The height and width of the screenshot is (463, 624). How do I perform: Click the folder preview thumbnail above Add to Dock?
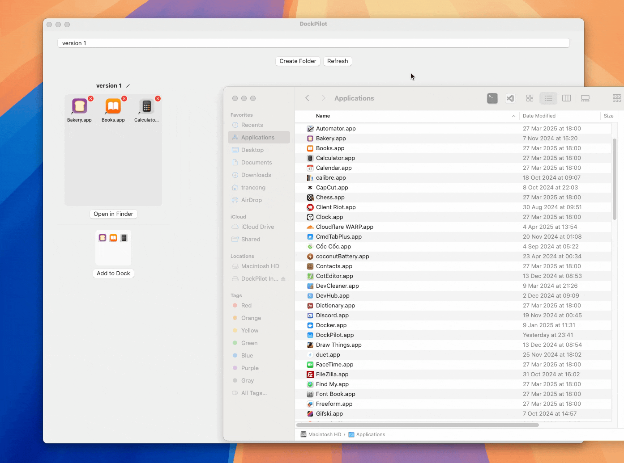pos(113,248)
